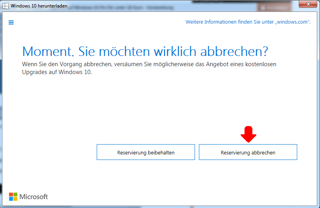320x208 pixels.
Task: Click the 'Windows 10 herunterladen' window title
Action: [39, 6]
